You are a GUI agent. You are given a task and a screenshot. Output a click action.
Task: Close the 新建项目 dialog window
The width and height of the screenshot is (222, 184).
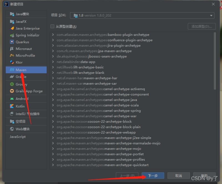click(213, 4)
